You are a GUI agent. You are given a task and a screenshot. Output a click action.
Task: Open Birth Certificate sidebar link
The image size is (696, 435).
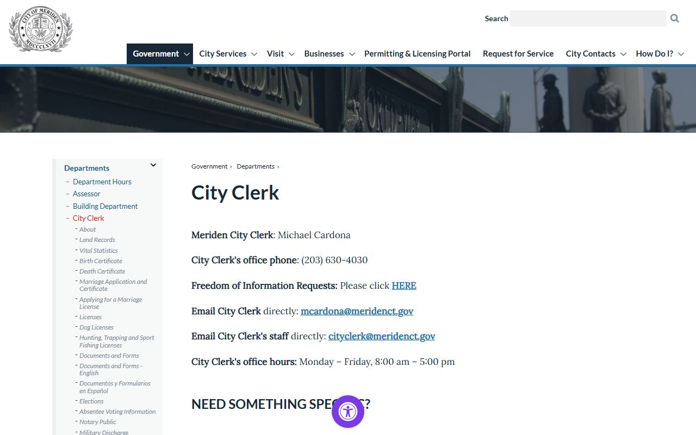pyautogui.click(x=101, y=261)
